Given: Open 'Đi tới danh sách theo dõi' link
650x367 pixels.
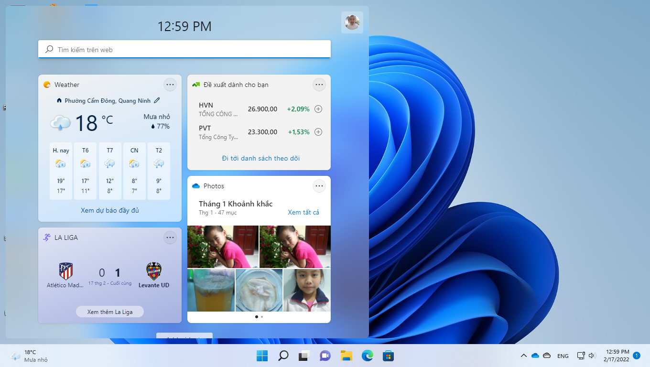Looking at the screenshot, I should [261, 158].
